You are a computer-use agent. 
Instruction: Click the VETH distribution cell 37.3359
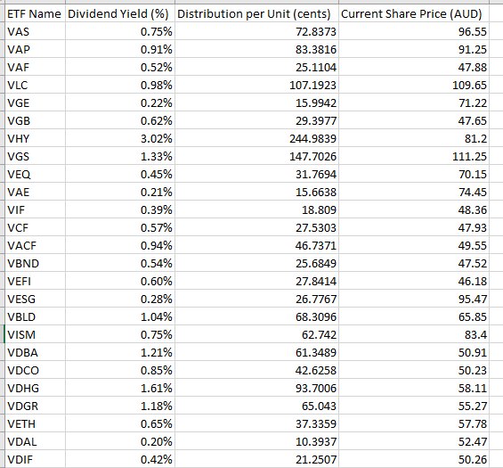(256, 423)
